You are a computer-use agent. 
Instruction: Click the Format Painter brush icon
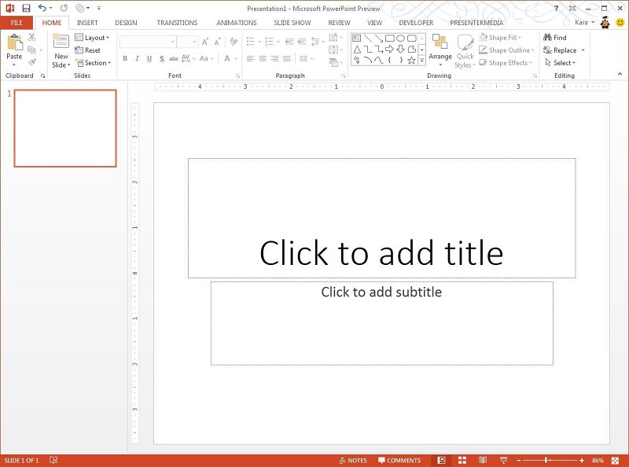pos(32,62)
